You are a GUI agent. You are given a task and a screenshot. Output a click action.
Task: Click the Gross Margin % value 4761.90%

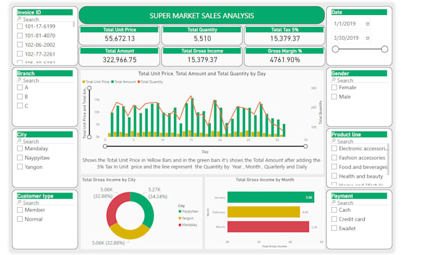(x=285, y=60)
